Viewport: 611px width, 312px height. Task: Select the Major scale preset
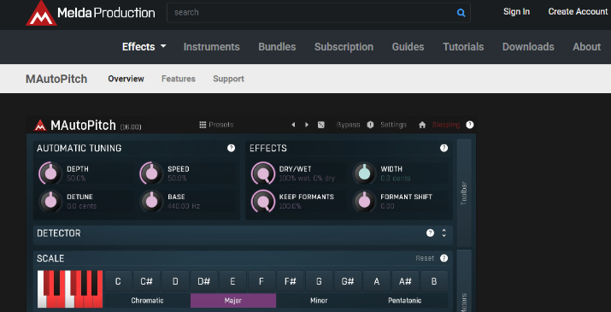point(233,301)
